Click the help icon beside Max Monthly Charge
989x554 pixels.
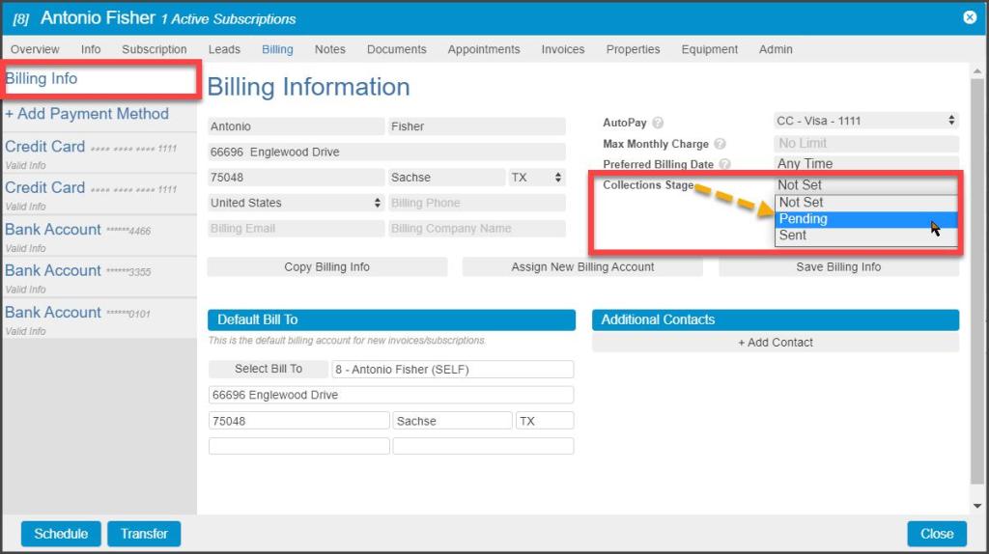720,144
